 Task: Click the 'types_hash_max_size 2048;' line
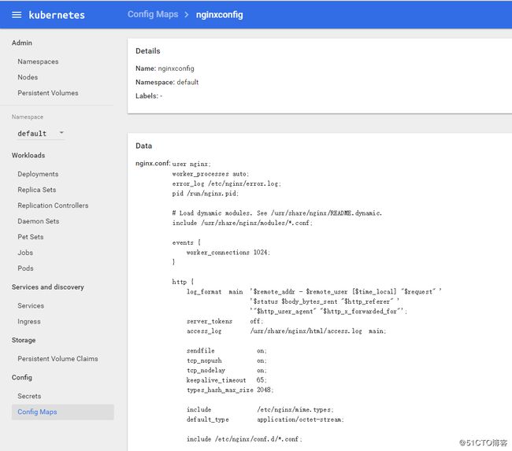[x=230, y=390]
